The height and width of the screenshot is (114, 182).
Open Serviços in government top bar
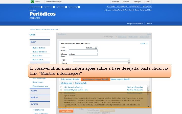126,2
